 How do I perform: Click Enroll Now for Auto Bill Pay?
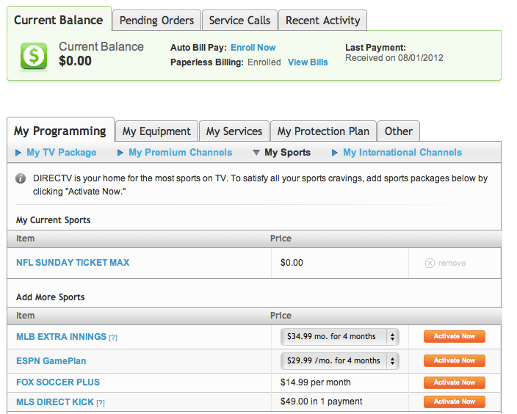(x=253, y=48)
